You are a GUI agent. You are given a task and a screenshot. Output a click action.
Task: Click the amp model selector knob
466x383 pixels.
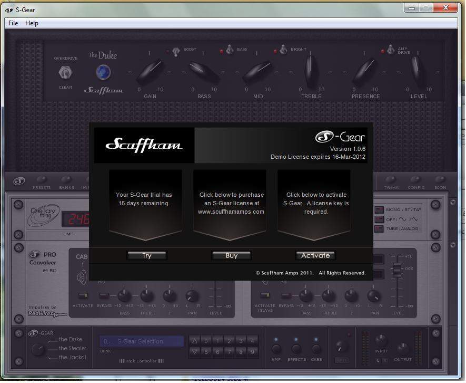point(38,349)
